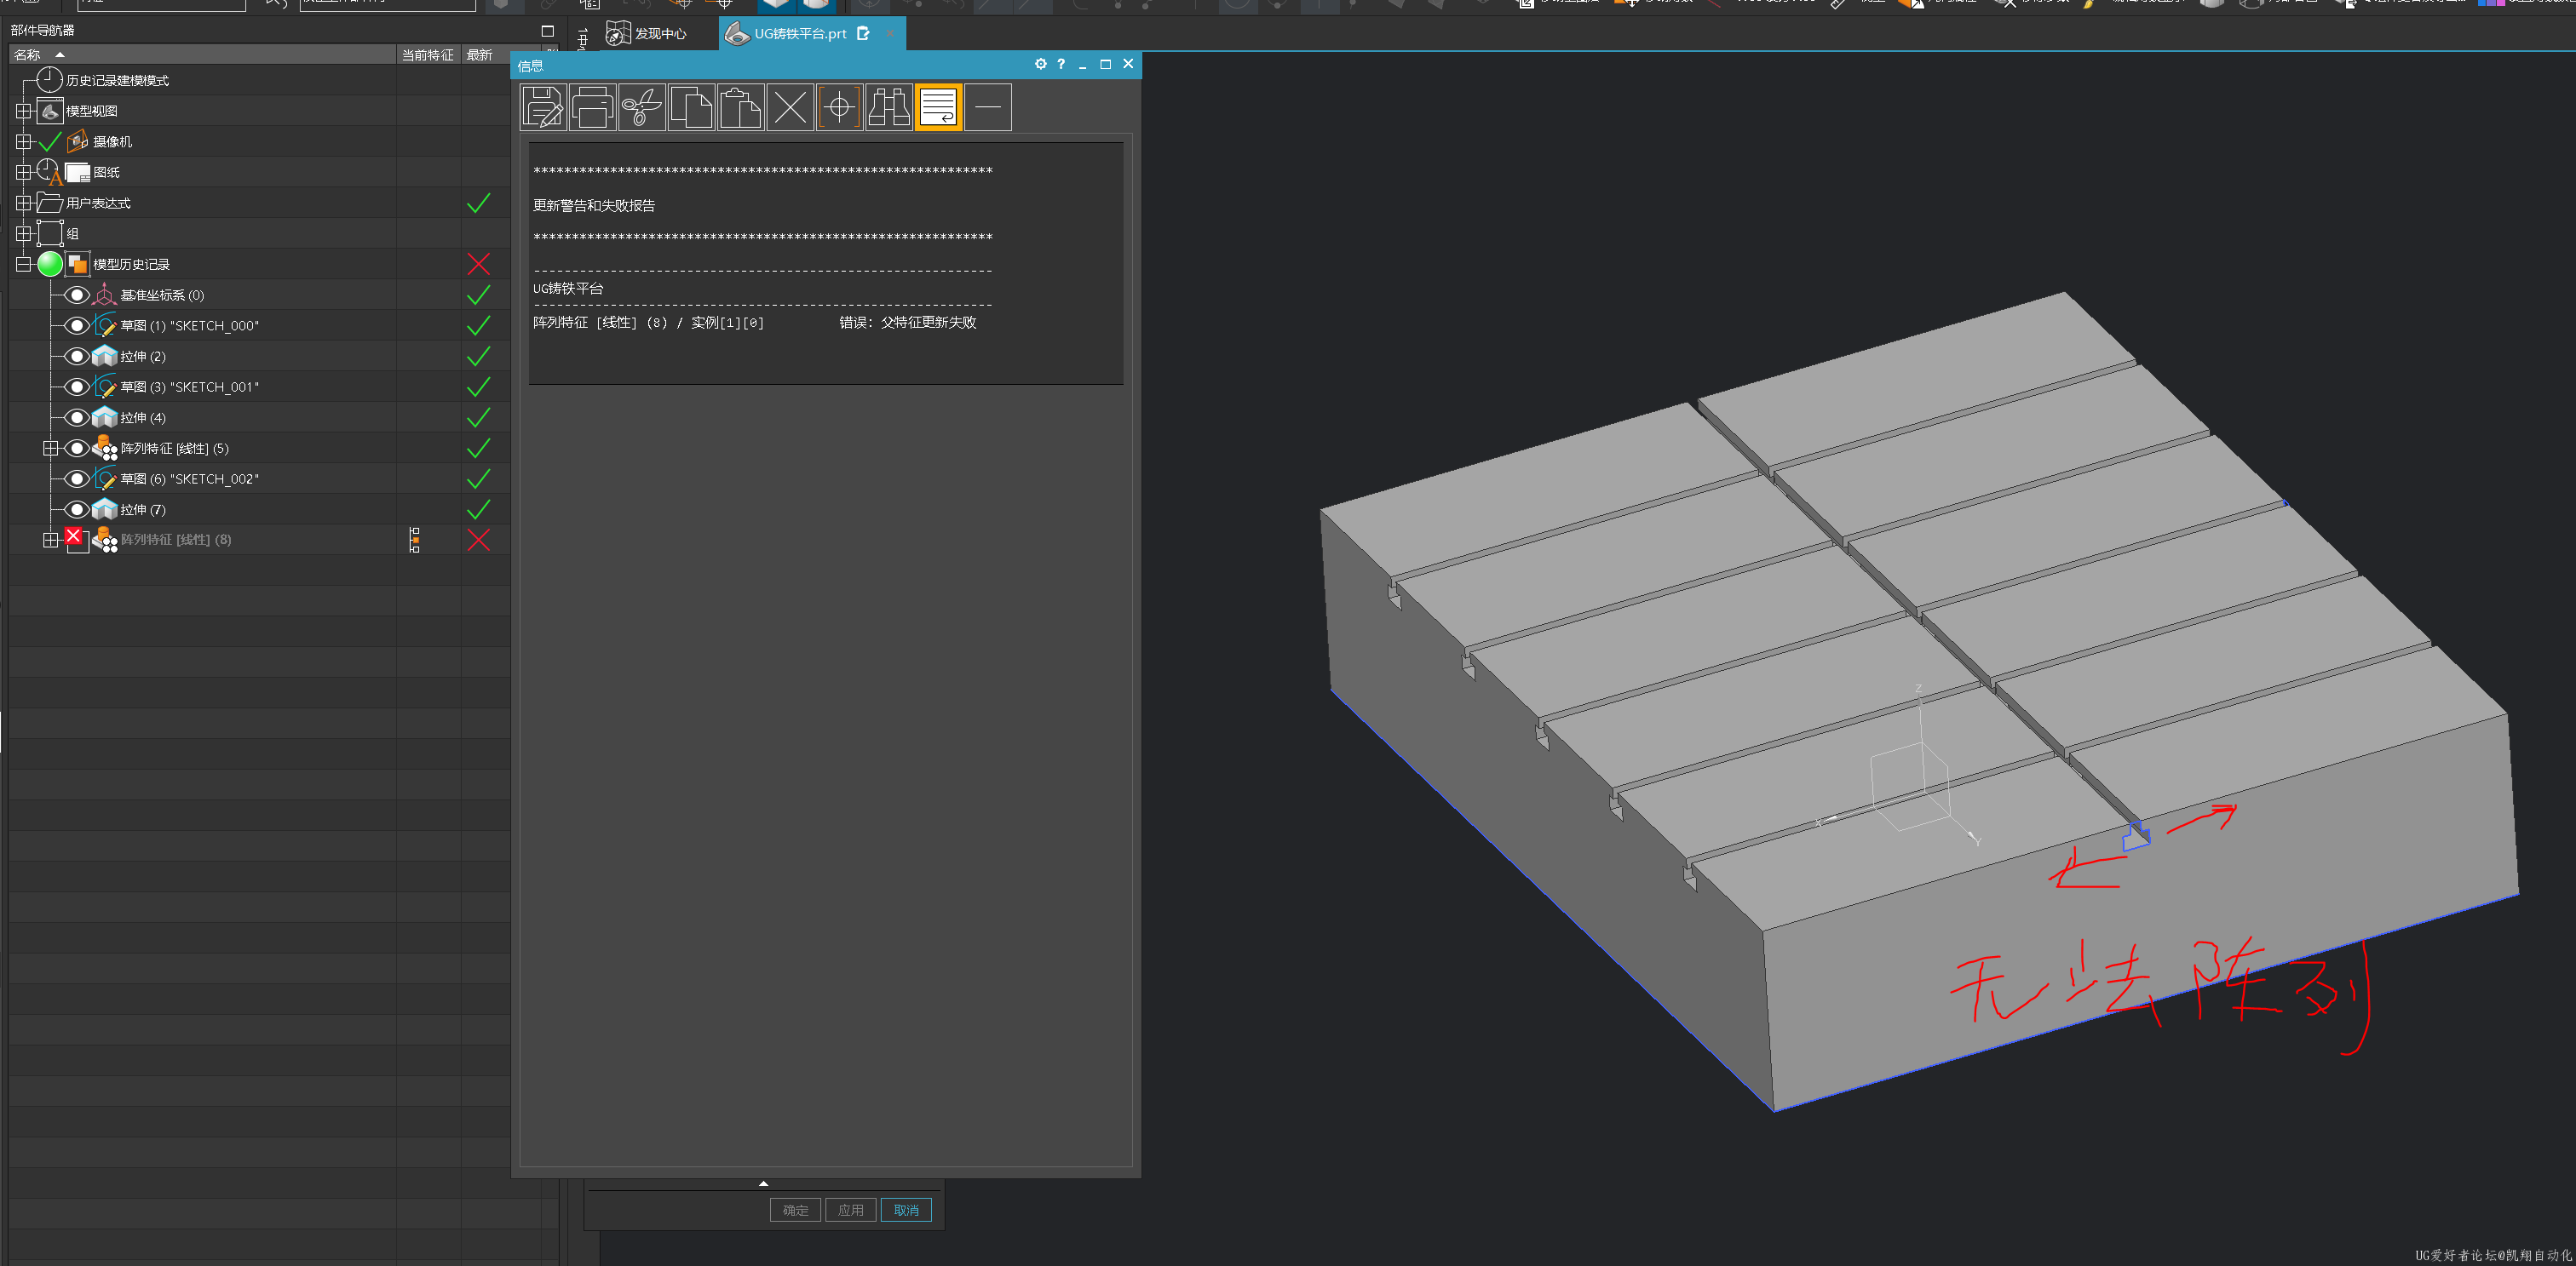Click the 图纸 sheet icon
Image resolution: width=2576 pixels, height=1266 pixels.
pos(78,173)
